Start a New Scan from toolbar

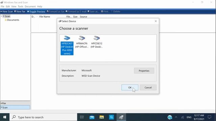7,11
